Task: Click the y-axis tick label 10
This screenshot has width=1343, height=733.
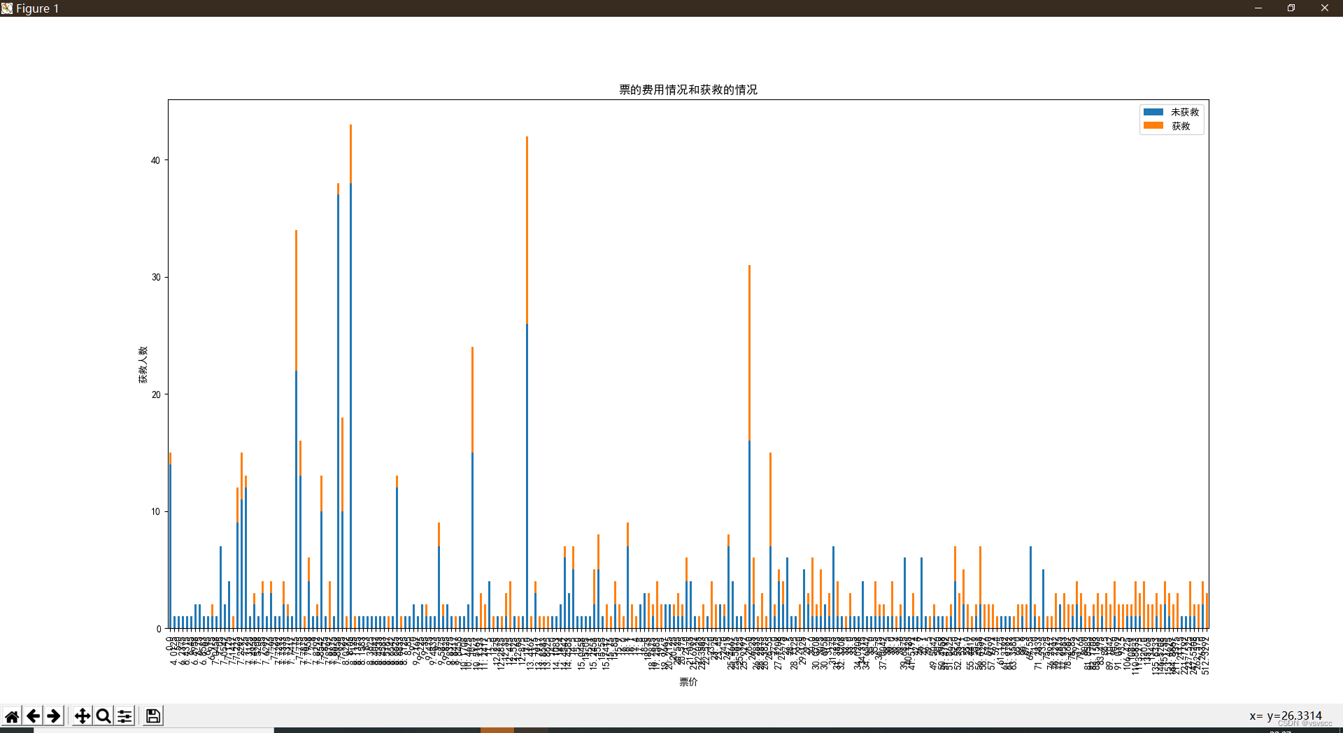Action: point(155,511)
